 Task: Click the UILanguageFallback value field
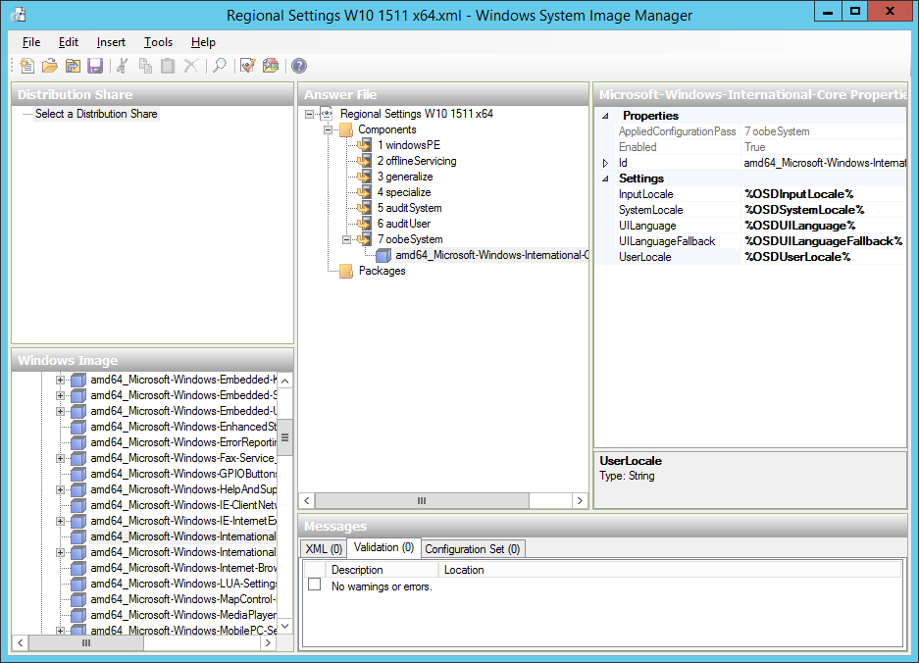pyautogui.click(x=824, y=241)
